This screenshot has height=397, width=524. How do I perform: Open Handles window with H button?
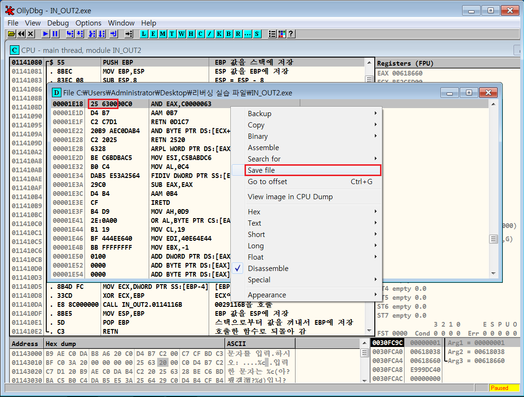tap(191, 34)
